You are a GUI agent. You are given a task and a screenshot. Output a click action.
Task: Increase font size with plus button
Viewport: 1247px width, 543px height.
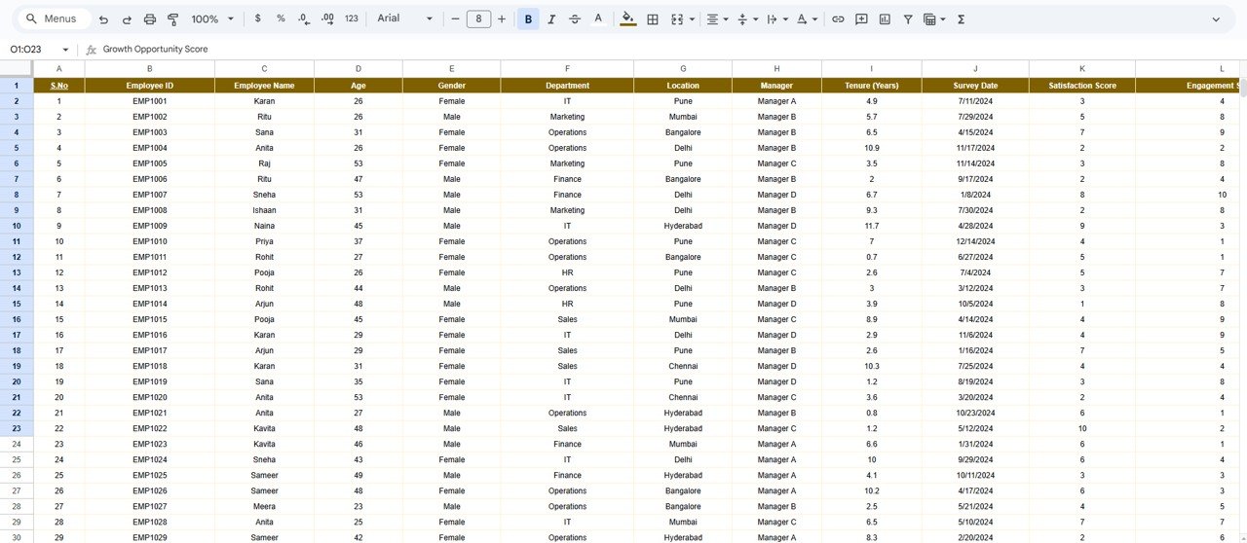[x=502, y=18]
